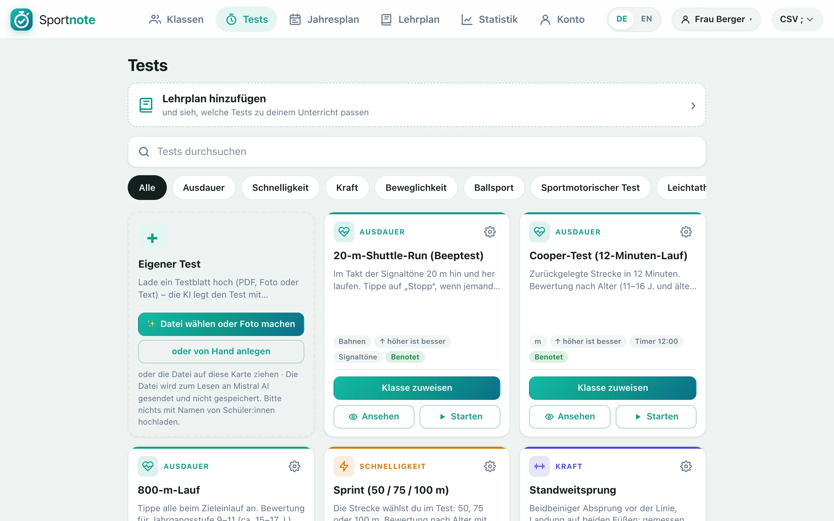Click into the Tests durchsuchen search field

417,152
